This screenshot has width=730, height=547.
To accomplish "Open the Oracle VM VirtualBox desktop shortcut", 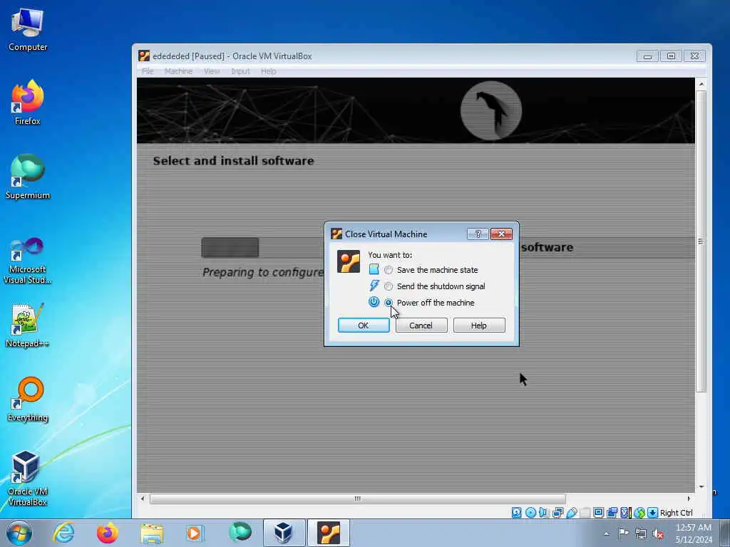I will coord(28,478).
